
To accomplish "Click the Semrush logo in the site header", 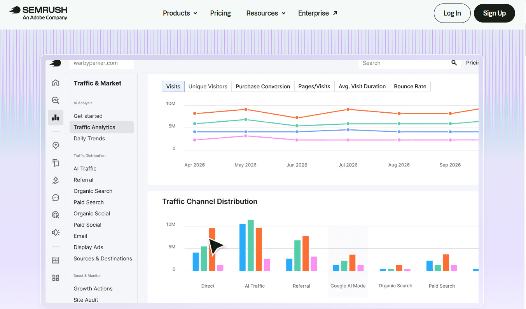I will point(38,13).
